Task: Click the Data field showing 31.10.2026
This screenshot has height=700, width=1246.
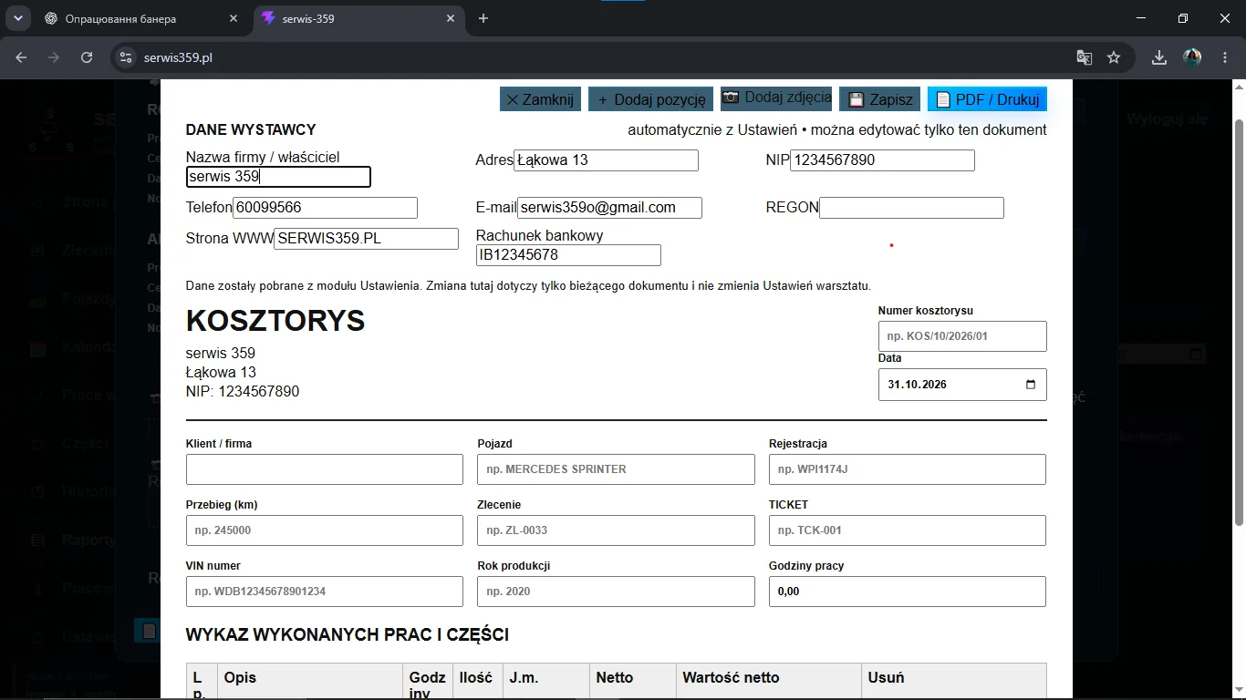Action: coord(962,385)
